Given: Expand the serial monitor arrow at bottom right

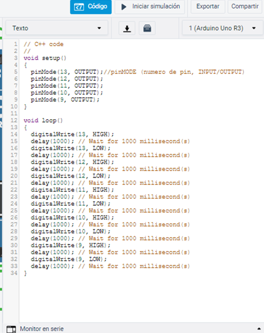Looking at the screenshot, I should [259, 329].
